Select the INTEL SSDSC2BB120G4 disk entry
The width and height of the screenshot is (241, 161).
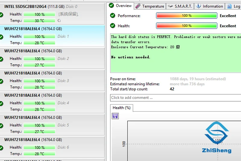(x=52, y=13)
